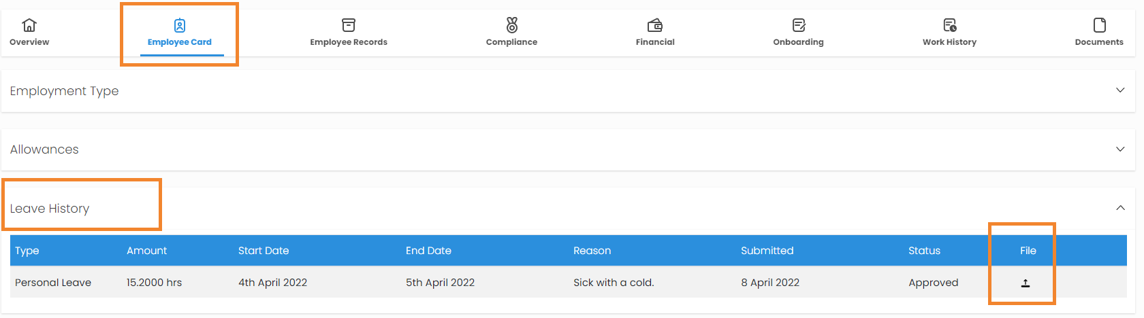Viewport: 1144px width, 318px height.
Task: Expand the Allowances section chevron
Action: pyautogui.click(x=1120, y=149)
